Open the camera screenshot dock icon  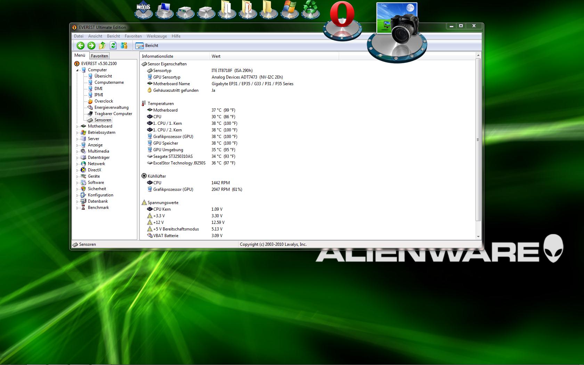click(x=397, y=32)
